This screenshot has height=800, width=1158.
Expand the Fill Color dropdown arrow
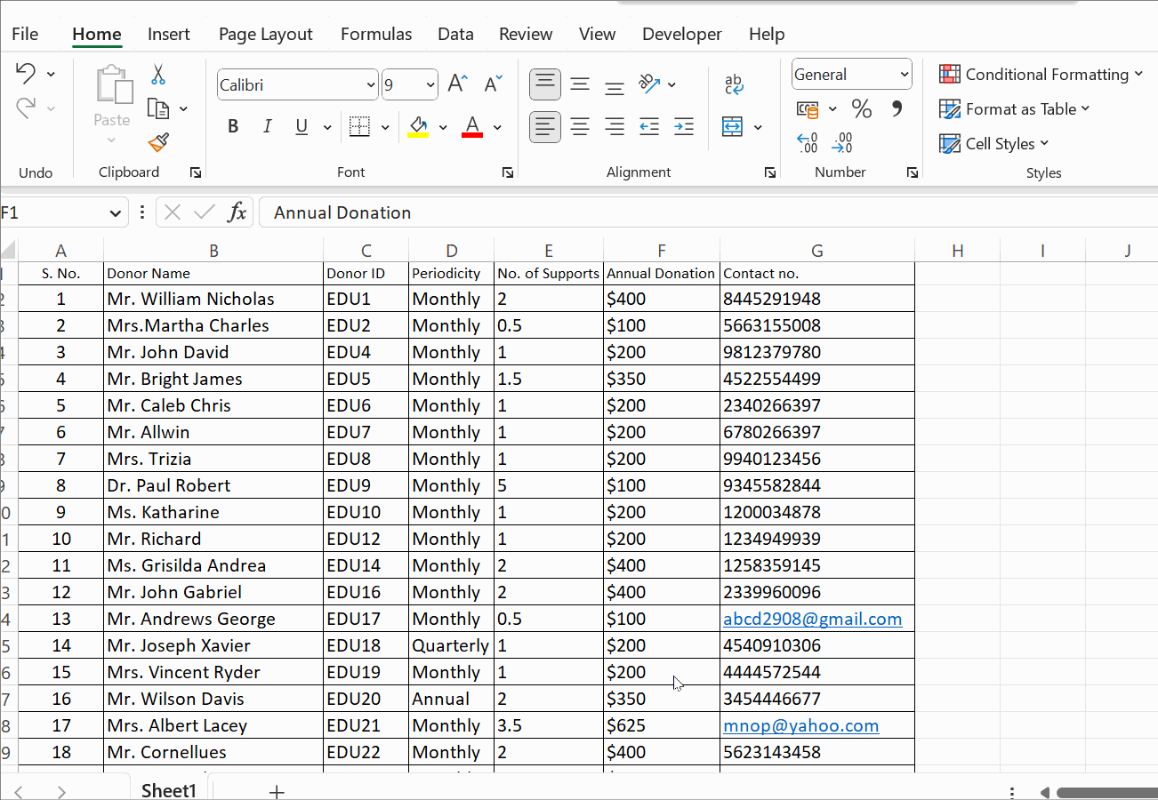pos(443,126)
